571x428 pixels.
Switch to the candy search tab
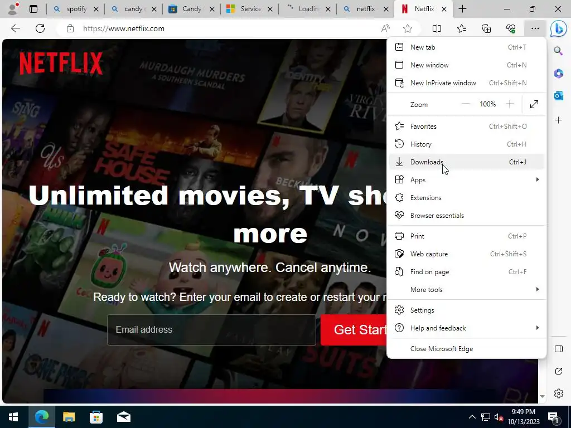(133, 9)
